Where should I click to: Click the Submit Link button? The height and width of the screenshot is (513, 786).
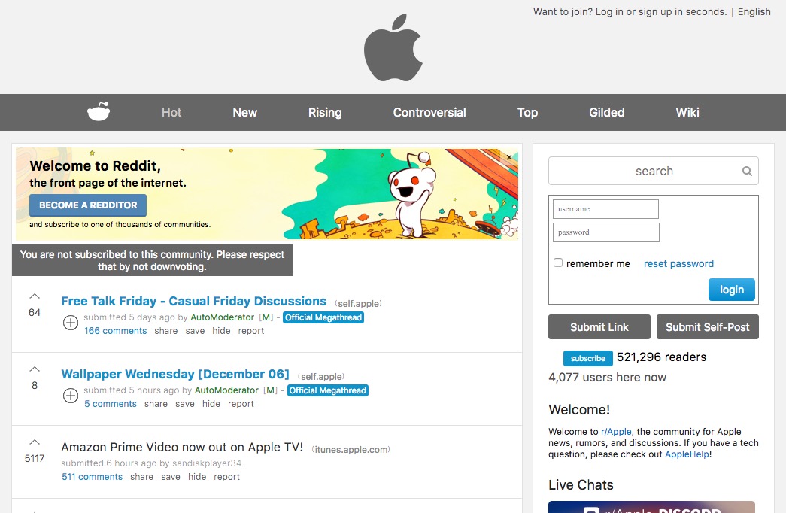pos(599,327)
